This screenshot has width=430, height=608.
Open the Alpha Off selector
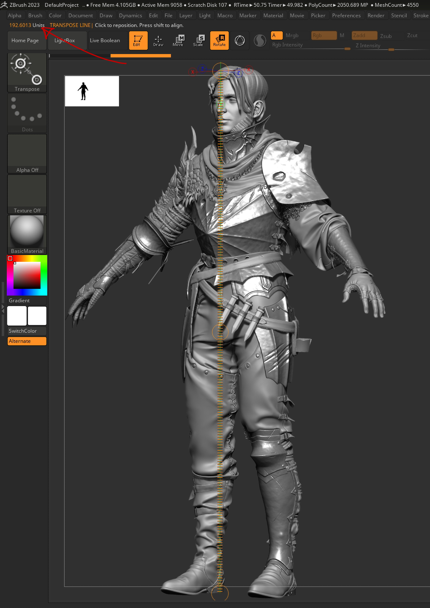click(27, 153)
